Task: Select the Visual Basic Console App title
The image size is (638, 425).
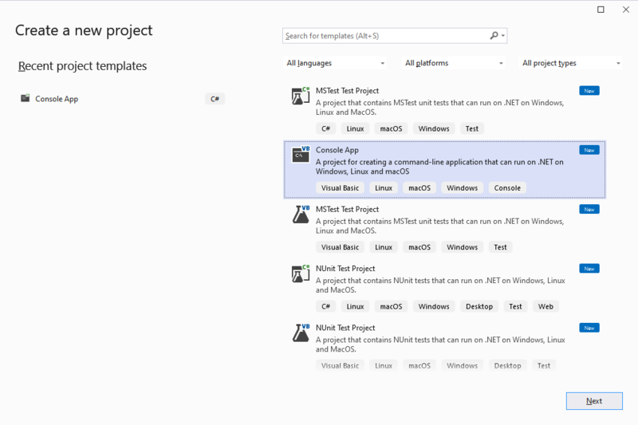Action: click(337, 150)
